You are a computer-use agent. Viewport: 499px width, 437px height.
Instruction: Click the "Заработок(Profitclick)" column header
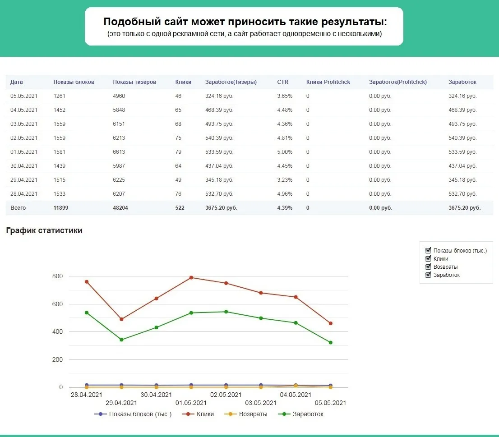pyautogui.click(x=397, y=82)
